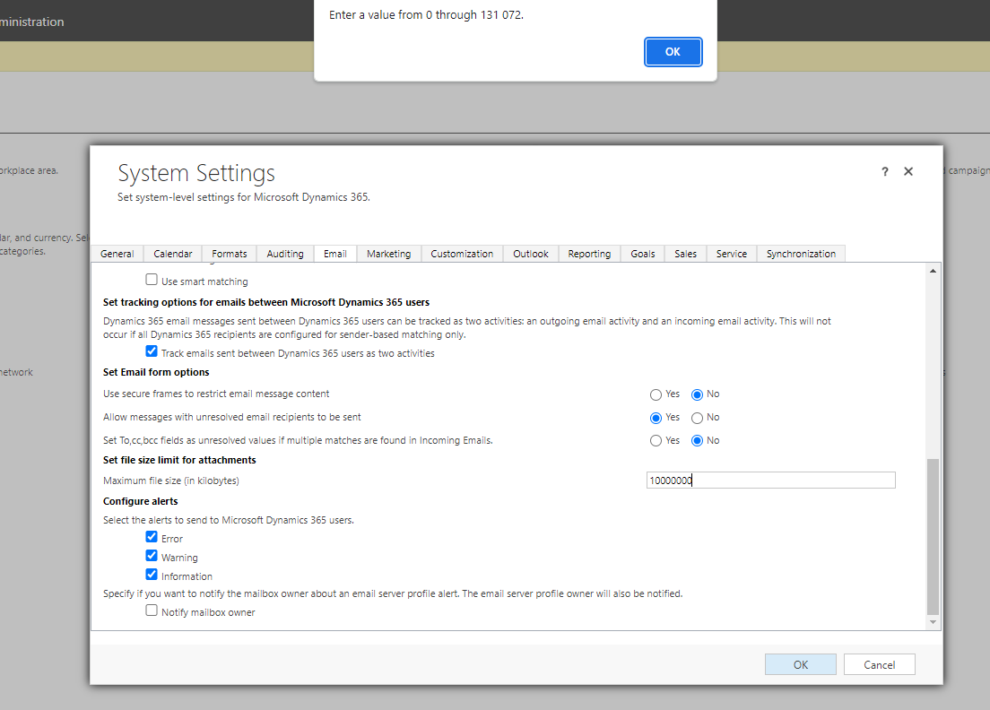
Task: Cancel the System Settings dialog
Action: coord(879,664)
